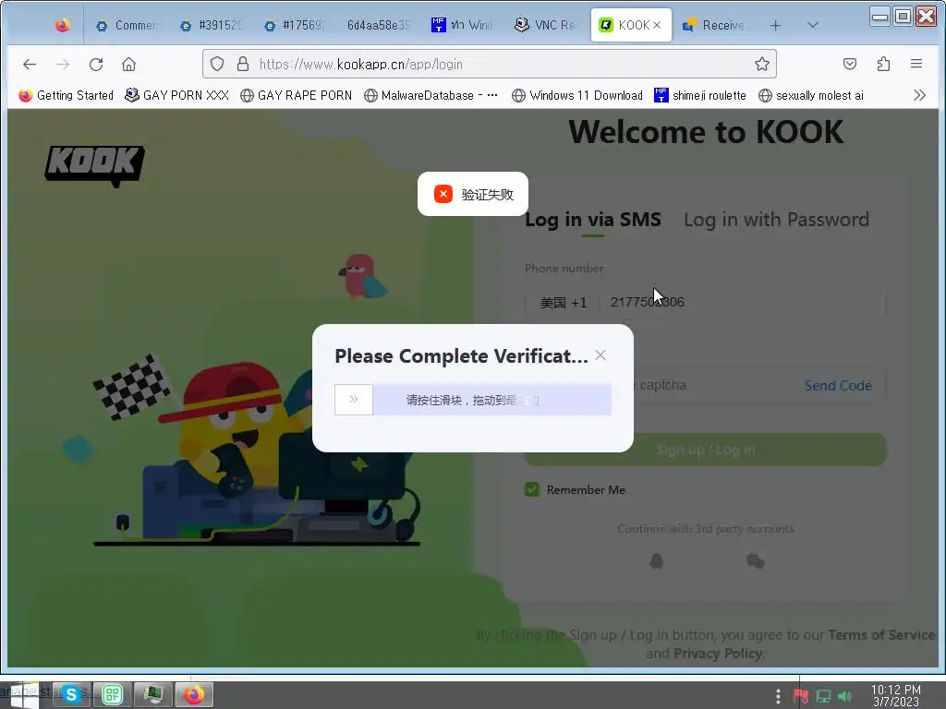The width and height of the screenshot is (946, 709).
Task: Click the address bar URL field
Action: [x=489, y=64]
